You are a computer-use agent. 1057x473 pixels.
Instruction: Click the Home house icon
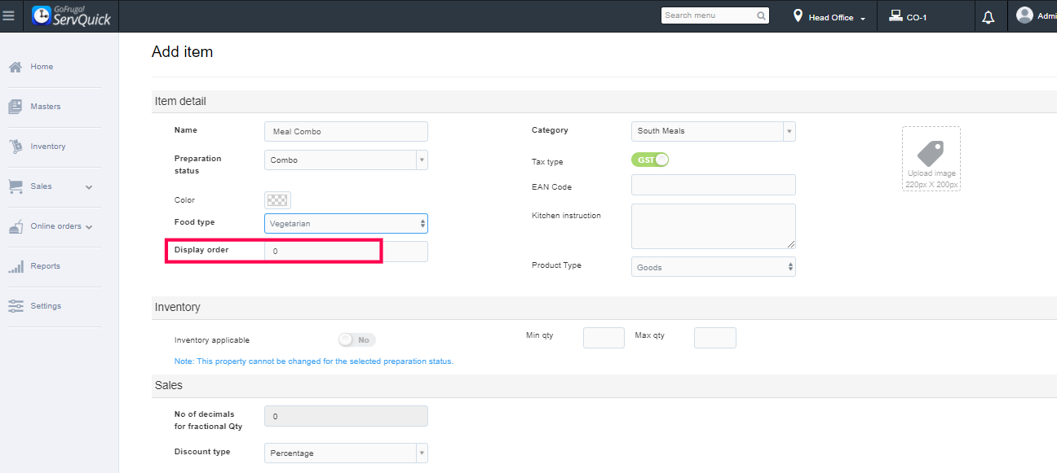pos(15,67)
